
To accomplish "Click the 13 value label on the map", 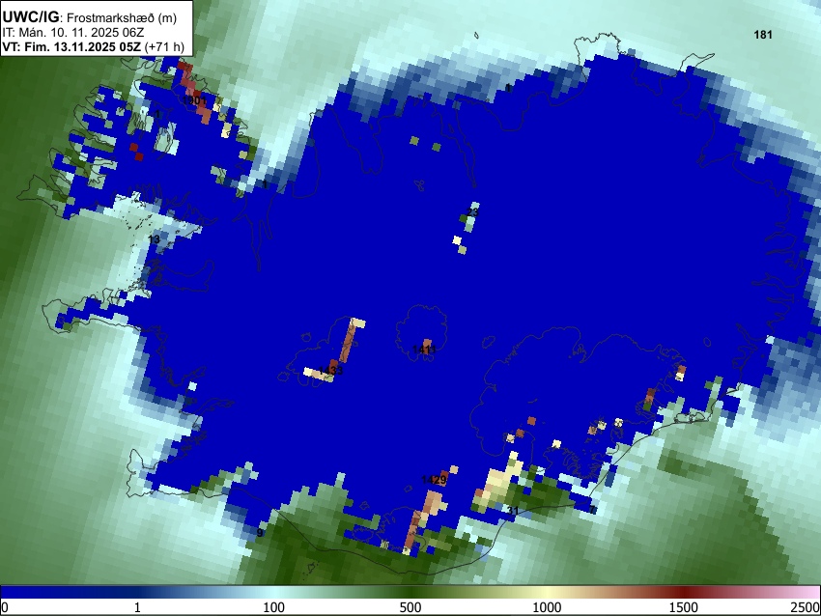I will [154, 239].
